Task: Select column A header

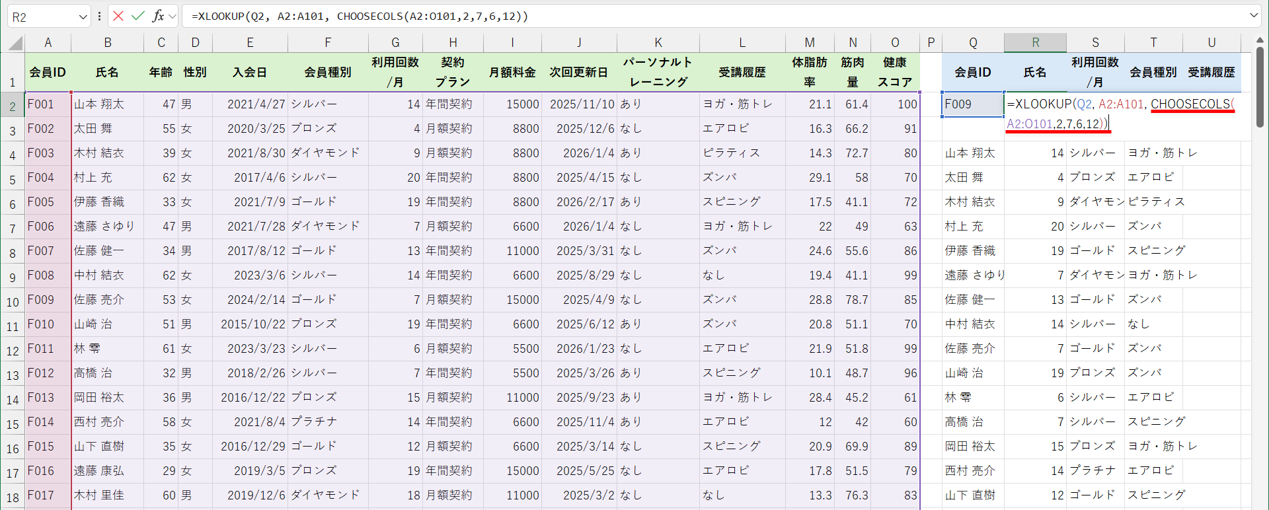Action: pos(48,43)
